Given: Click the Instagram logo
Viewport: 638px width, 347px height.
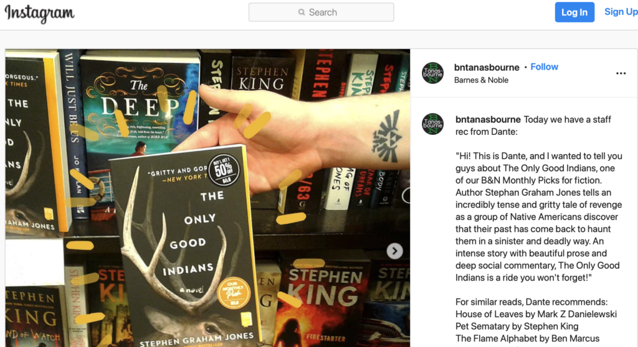Looking at the screenshot, I should [x=39, y=13].
